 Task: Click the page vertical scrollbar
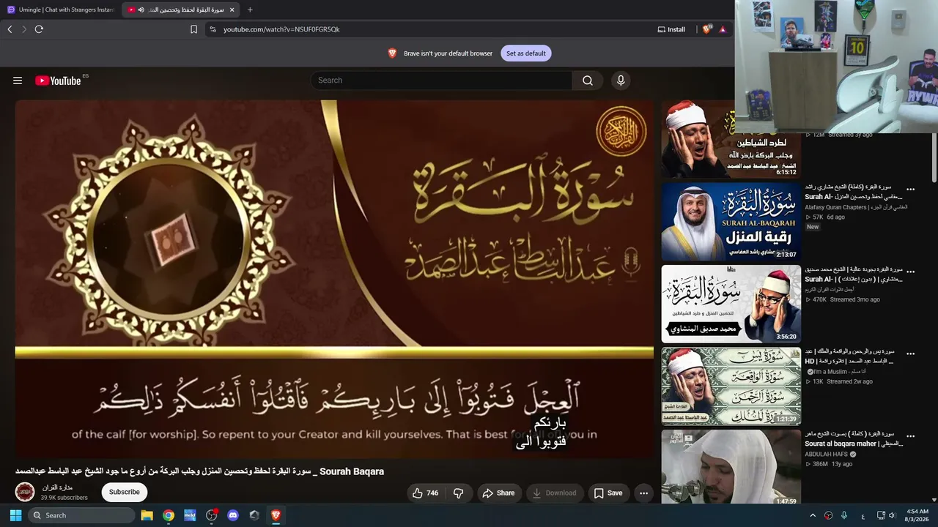(934, 157)
